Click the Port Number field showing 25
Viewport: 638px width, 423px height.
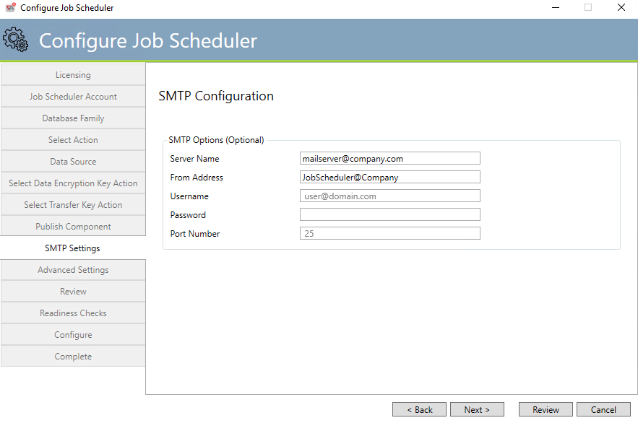[x=389, y=232]
